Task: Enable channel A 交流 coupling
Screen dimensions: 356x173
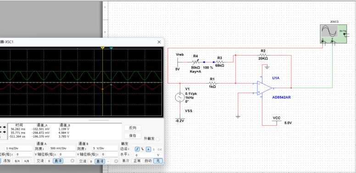Action: point(40,161)
